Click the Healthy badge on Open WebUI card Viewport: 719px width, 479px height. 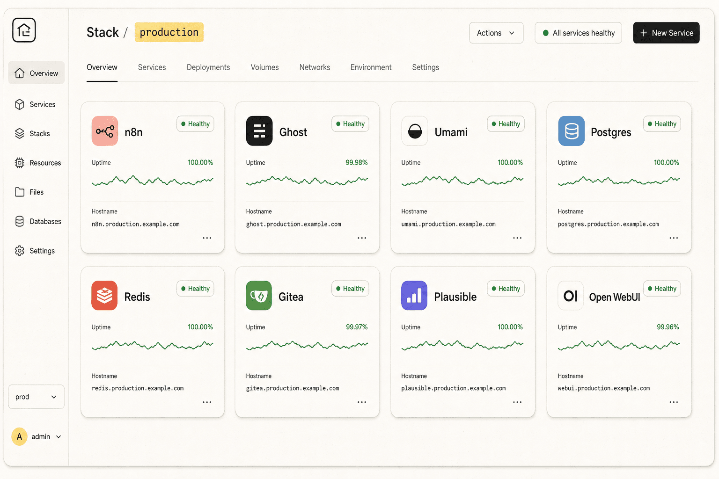662,289
